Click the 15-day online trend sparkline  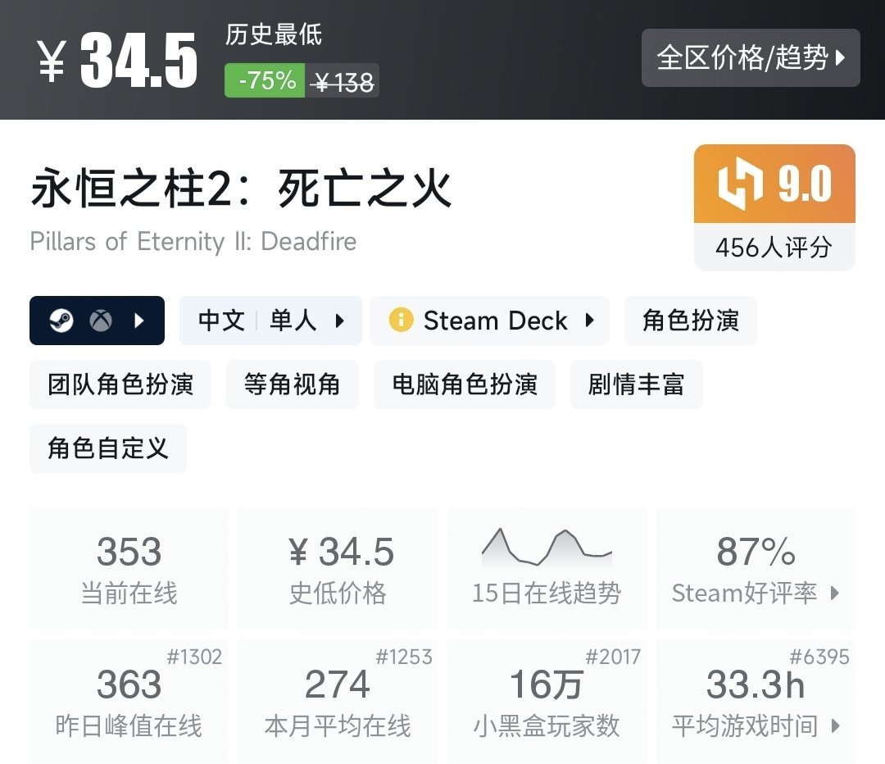pyautogui.click(x=547, y=548)
